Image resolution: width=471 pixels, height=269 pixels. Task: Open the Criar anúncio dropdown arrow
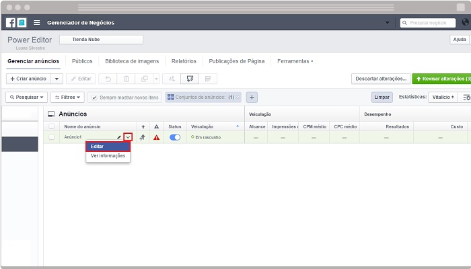coord(57,79)
